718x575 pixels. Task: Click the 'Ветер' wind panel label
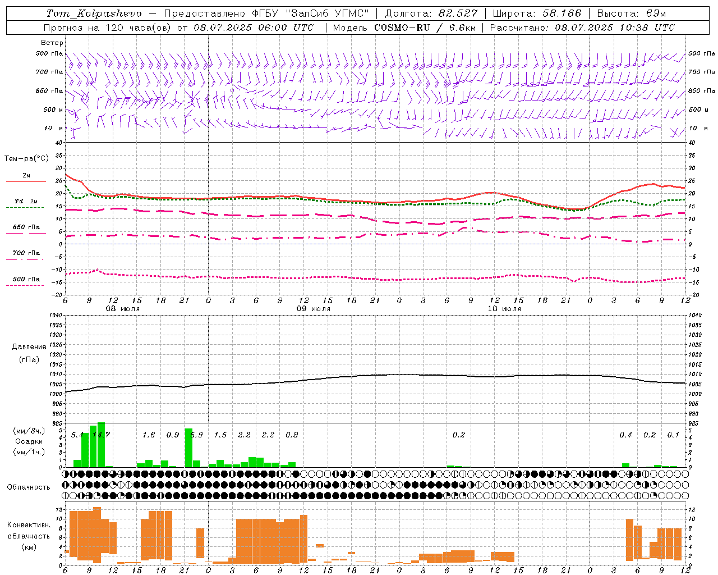coord(52,43)
